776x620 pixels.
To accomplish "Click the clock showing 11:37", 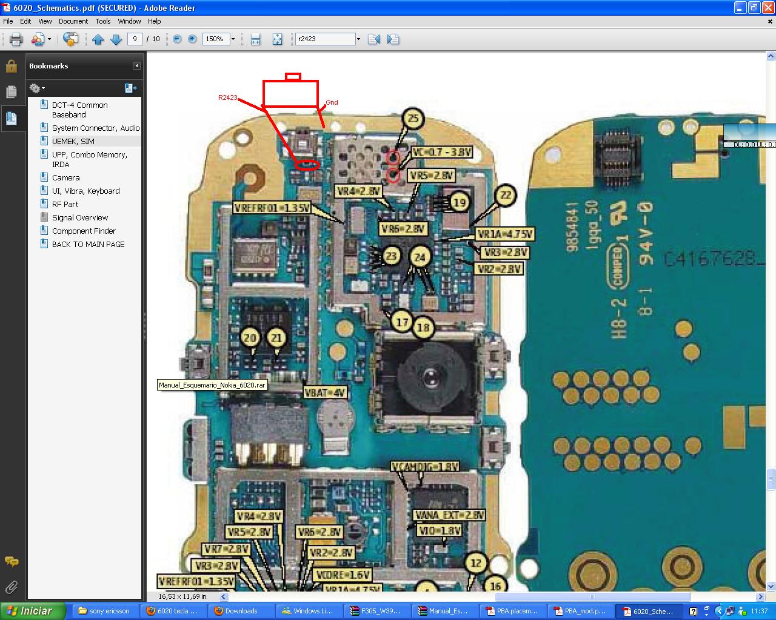I will point(759,612).
